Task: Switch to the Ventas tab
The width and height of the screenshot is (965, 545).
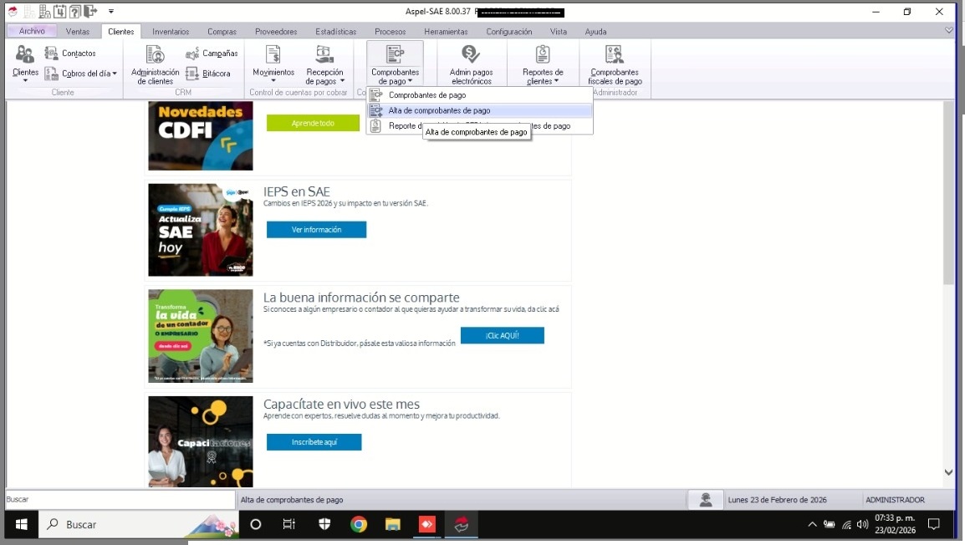Action: tap(78, 32)
